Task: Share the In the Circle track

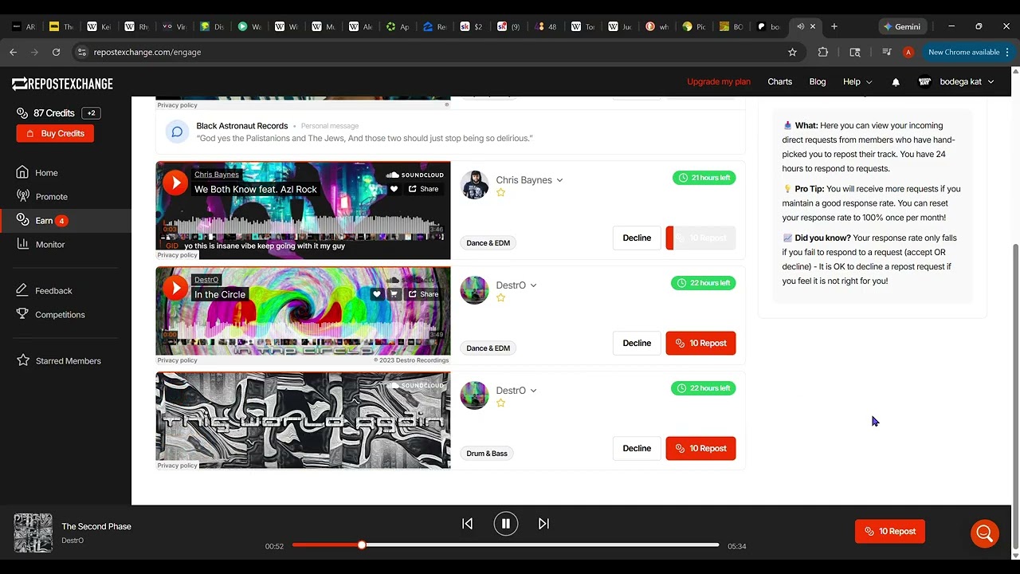Action: 424,294
